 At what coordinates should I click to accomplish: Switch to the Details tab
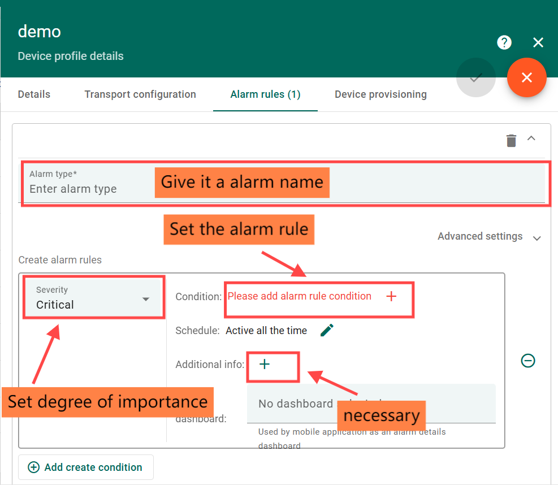pyautogui.click(x=34, y=94)
